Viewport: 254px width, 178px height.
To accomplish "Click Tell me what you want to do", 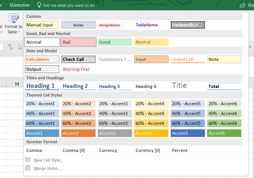I will tap(69, 5).
